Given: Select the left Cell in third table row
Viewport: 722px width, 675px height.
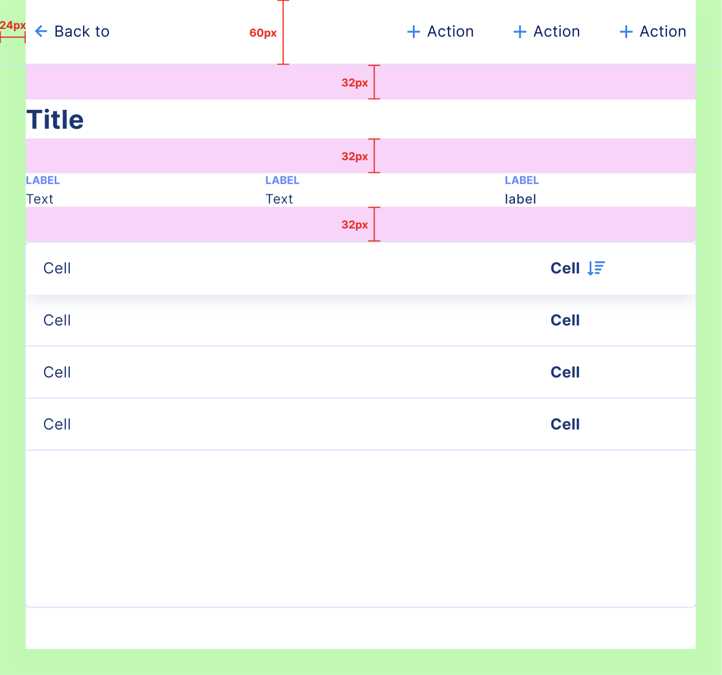Looking at the screenshot, I should pos(57,372).
